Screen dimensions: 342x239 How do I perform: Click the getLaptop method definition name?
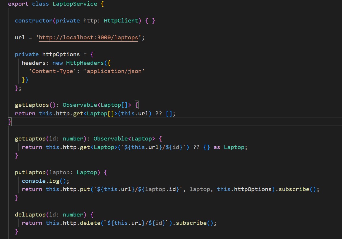point(30,138)
